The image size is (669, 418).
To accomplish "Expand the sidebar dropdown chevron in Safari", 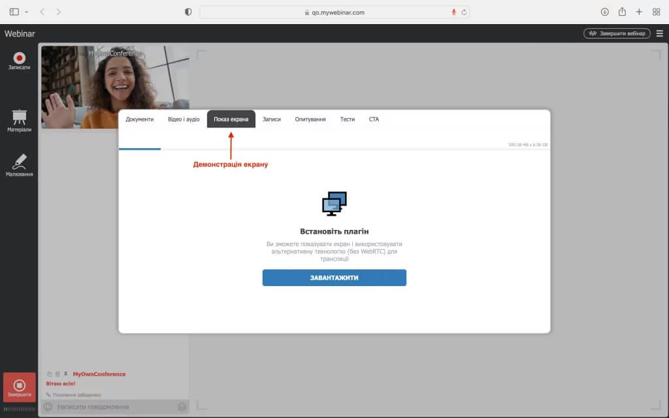I will coord(27,12).
